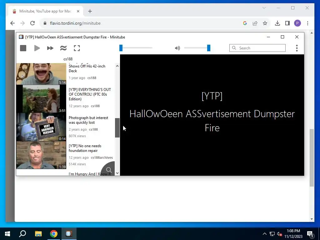Viewport: 320px width, 240px height.
Task: Focus the Minitube Search field
Action: pyautogui.click(x=257, y=48)
